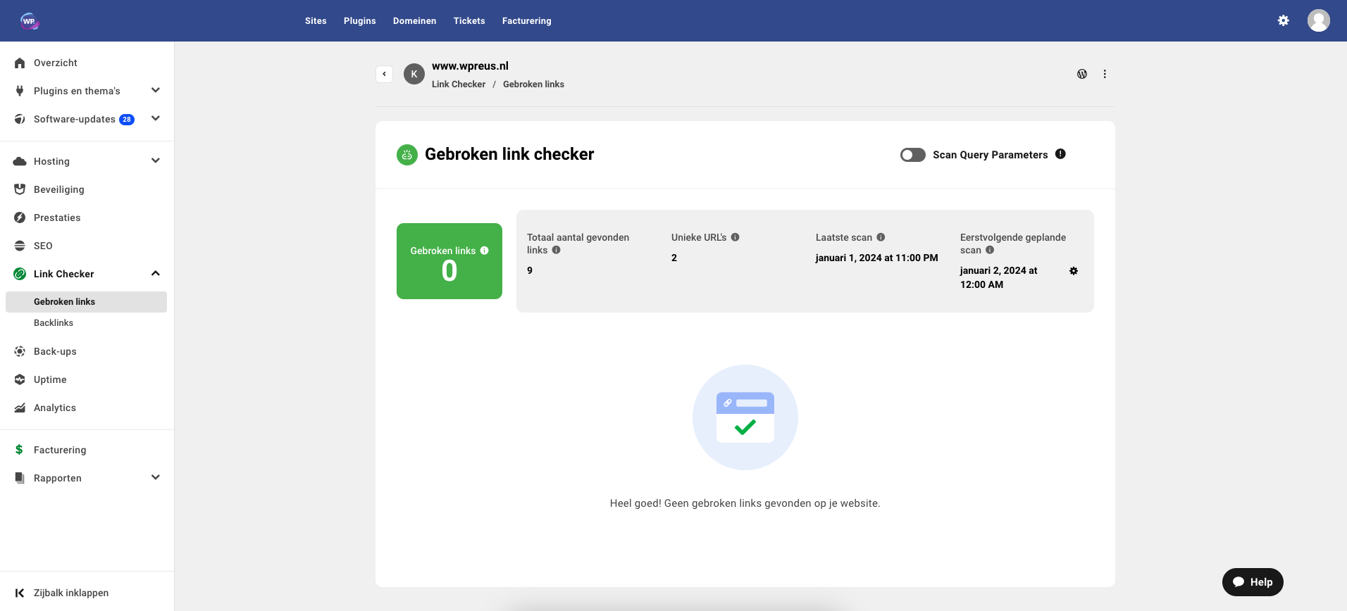The image size is (1347, 611).
Task: Open the Backlinks sidebar subitem
Action: [54, 323]
